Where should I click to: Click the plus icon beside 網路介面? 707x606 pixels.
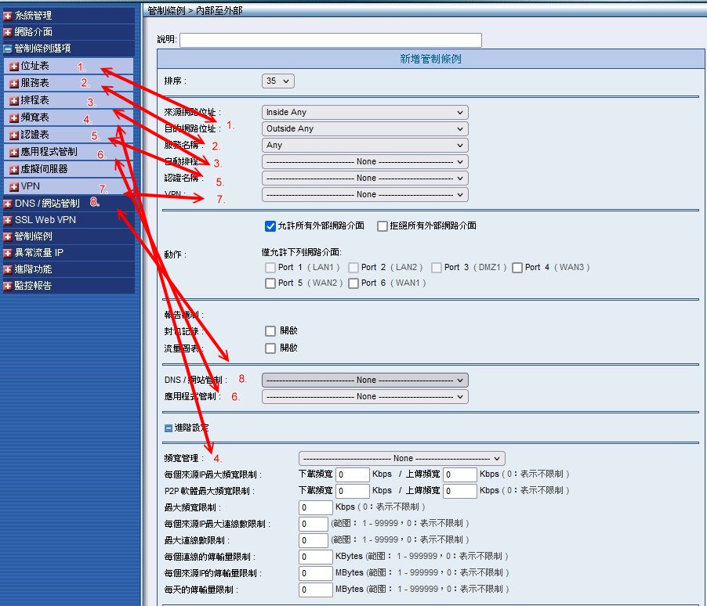(x=8, y=32)
